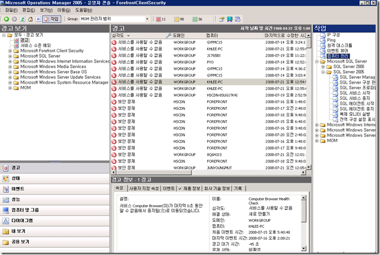Run the SQL 서비스 시작 task
The height and width of the screenshot is (255, 380).
click(355, 93)
